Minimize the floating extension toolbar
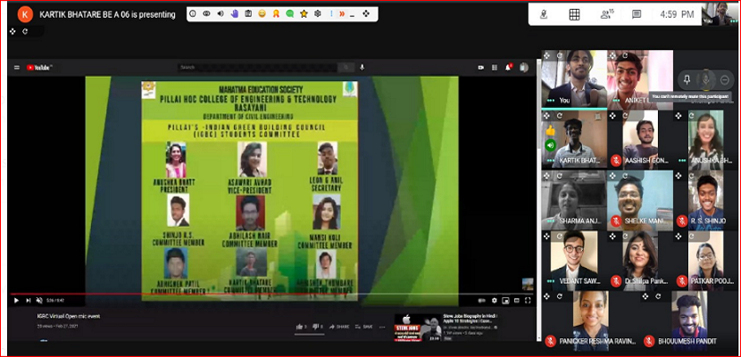The width and height of the screenshot is (741, 357). tap(352, 15)
